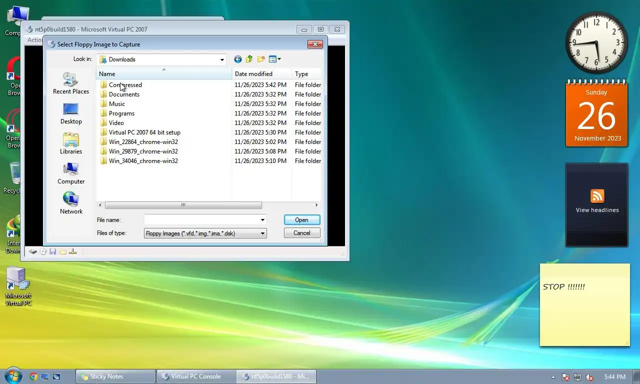Select the Win_29879_chrome-win32 folder
The width and height of the screenshot is (640, 384).
point(139,151)
